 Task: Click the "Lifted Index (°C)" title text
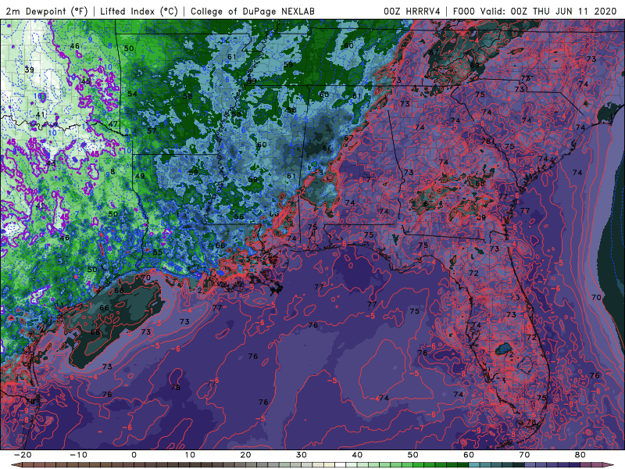pos(139,11)
